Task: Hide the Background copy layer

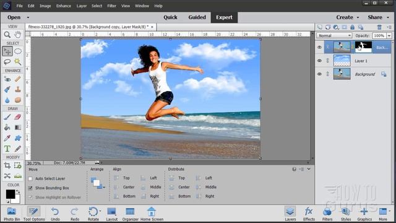Action: [319, 47]
